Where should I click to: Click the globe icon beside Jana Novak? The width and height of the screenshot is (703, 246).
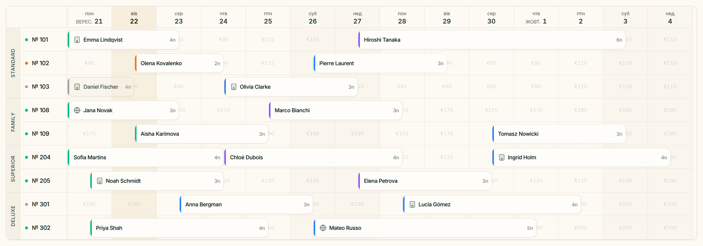(77, 110)
